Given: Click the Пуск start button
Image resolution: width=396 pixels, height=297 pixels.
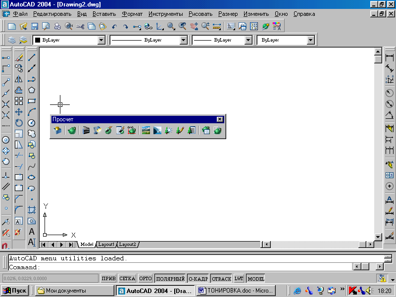Looking at the screenshot, I should coord(15,291).
